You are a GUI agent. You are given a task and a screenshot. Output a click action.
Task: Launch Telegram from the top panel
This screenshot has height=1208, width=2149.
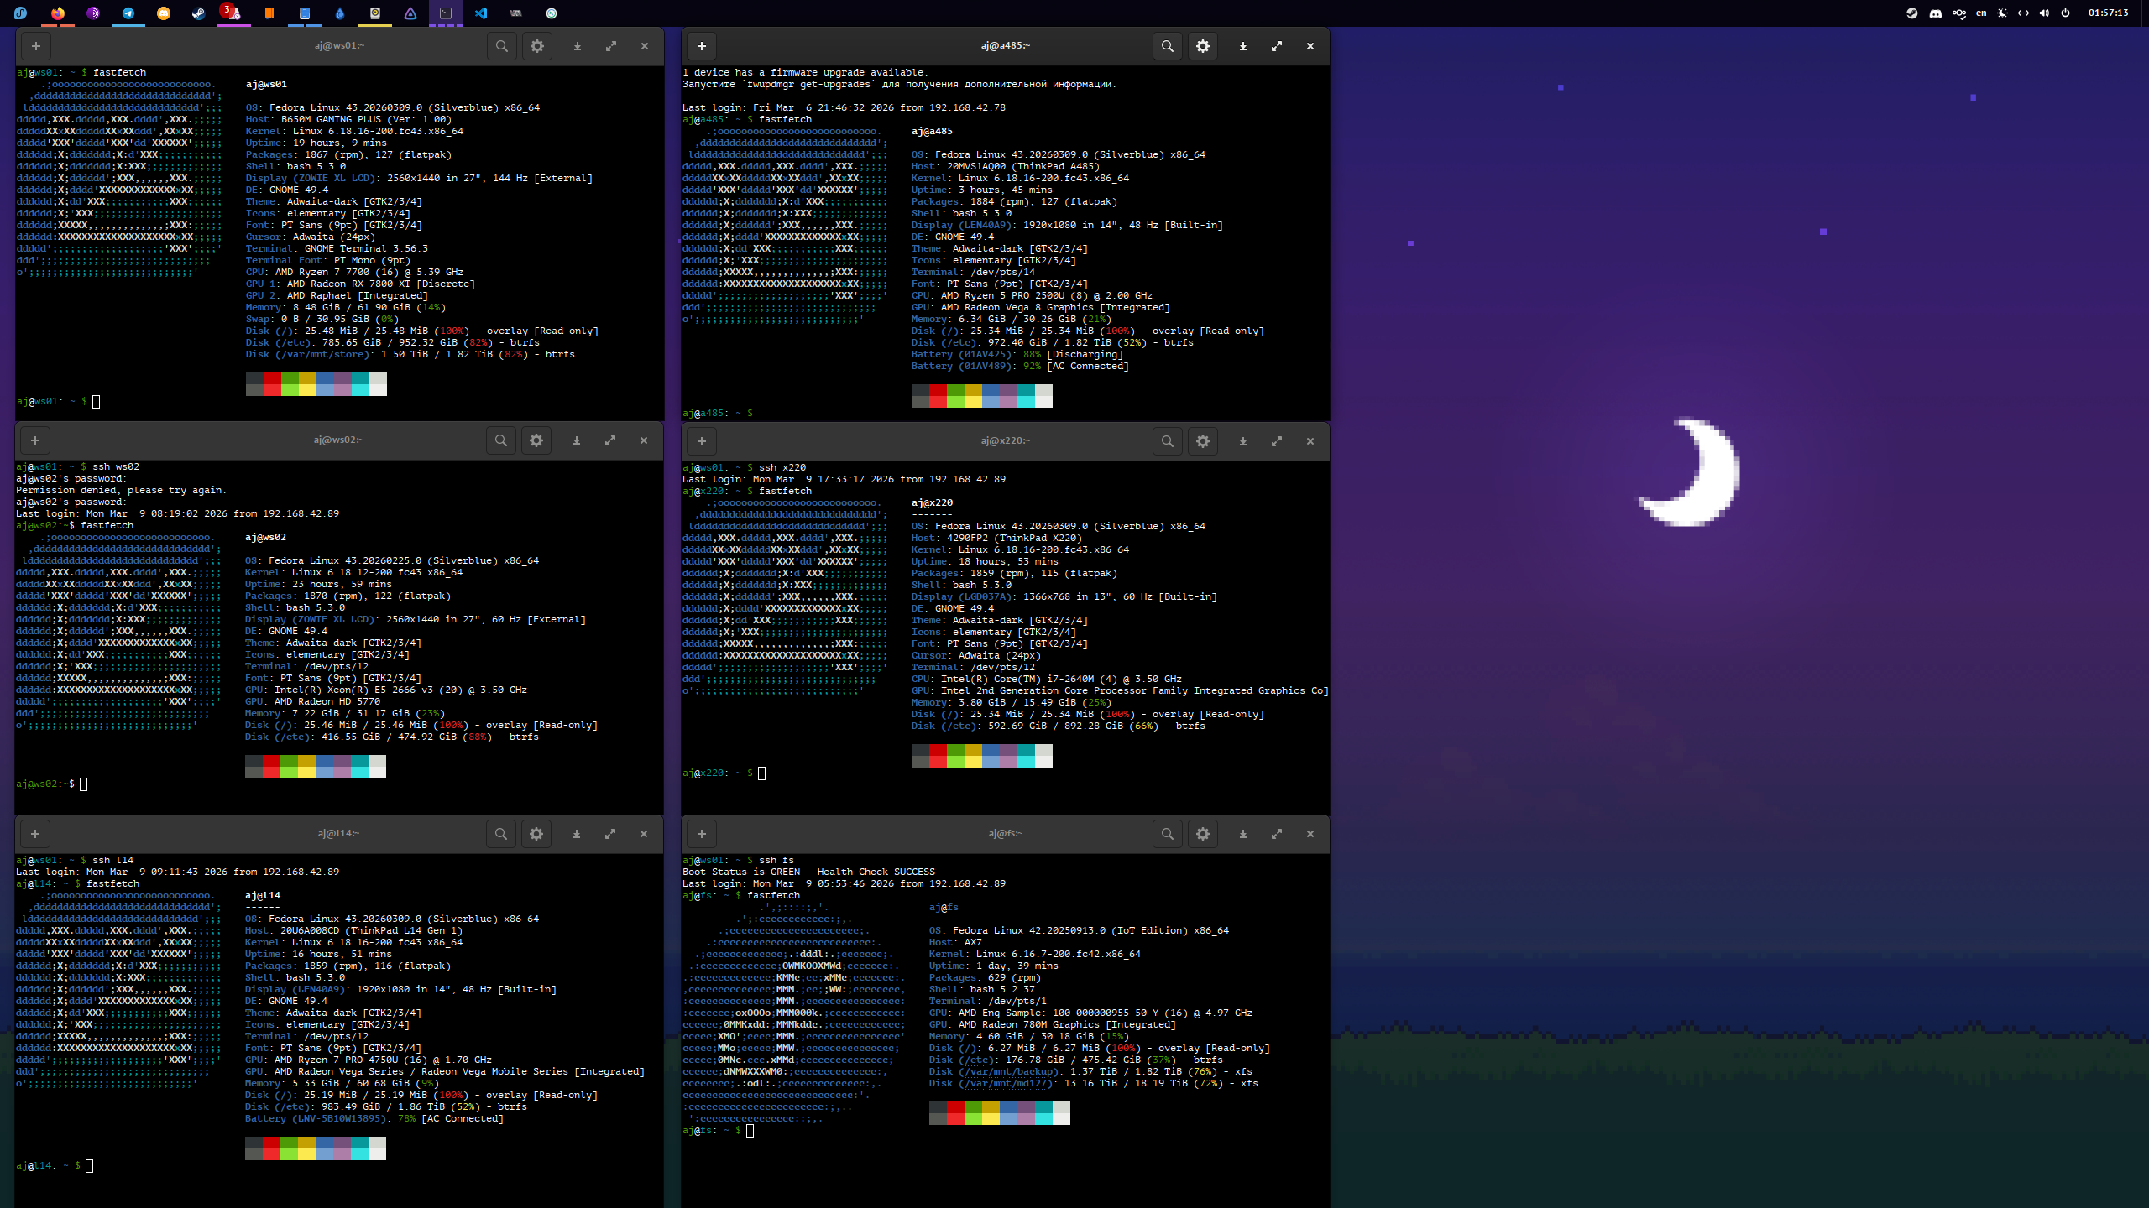point(128,13)
